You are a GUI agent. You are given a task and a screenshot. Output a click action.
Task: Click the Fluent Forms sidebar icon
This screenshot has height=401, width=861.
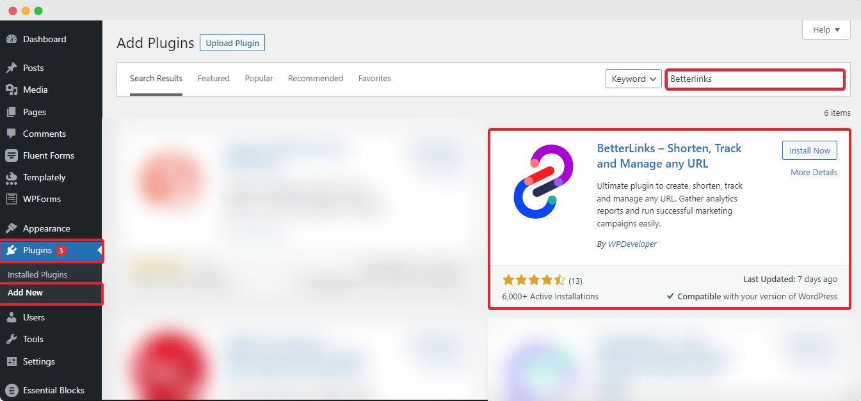(12, 156)
